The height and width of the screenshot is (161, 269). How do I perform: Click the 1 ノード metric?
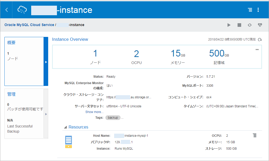[x=95, y=57]
